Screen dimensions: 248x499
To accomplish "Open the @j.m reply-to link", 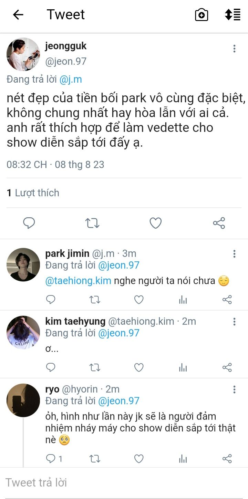I will pyautogui.click(x=71, y=80).
